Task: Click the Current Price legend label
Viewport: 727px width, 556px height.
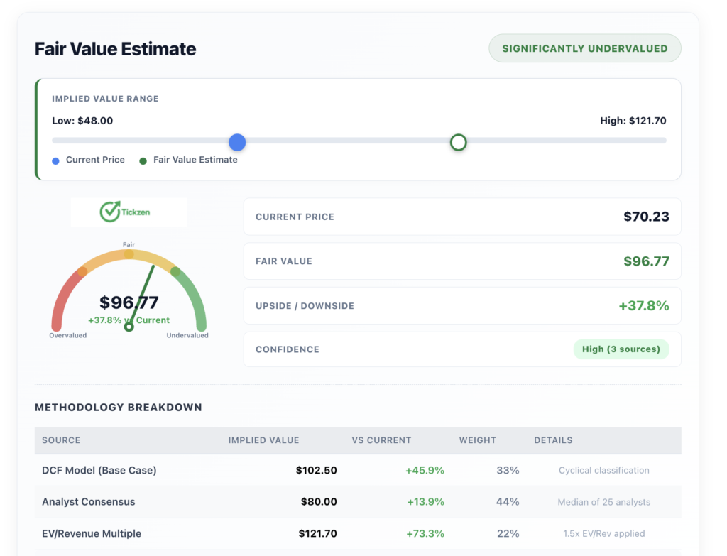Action: point(95,160)
